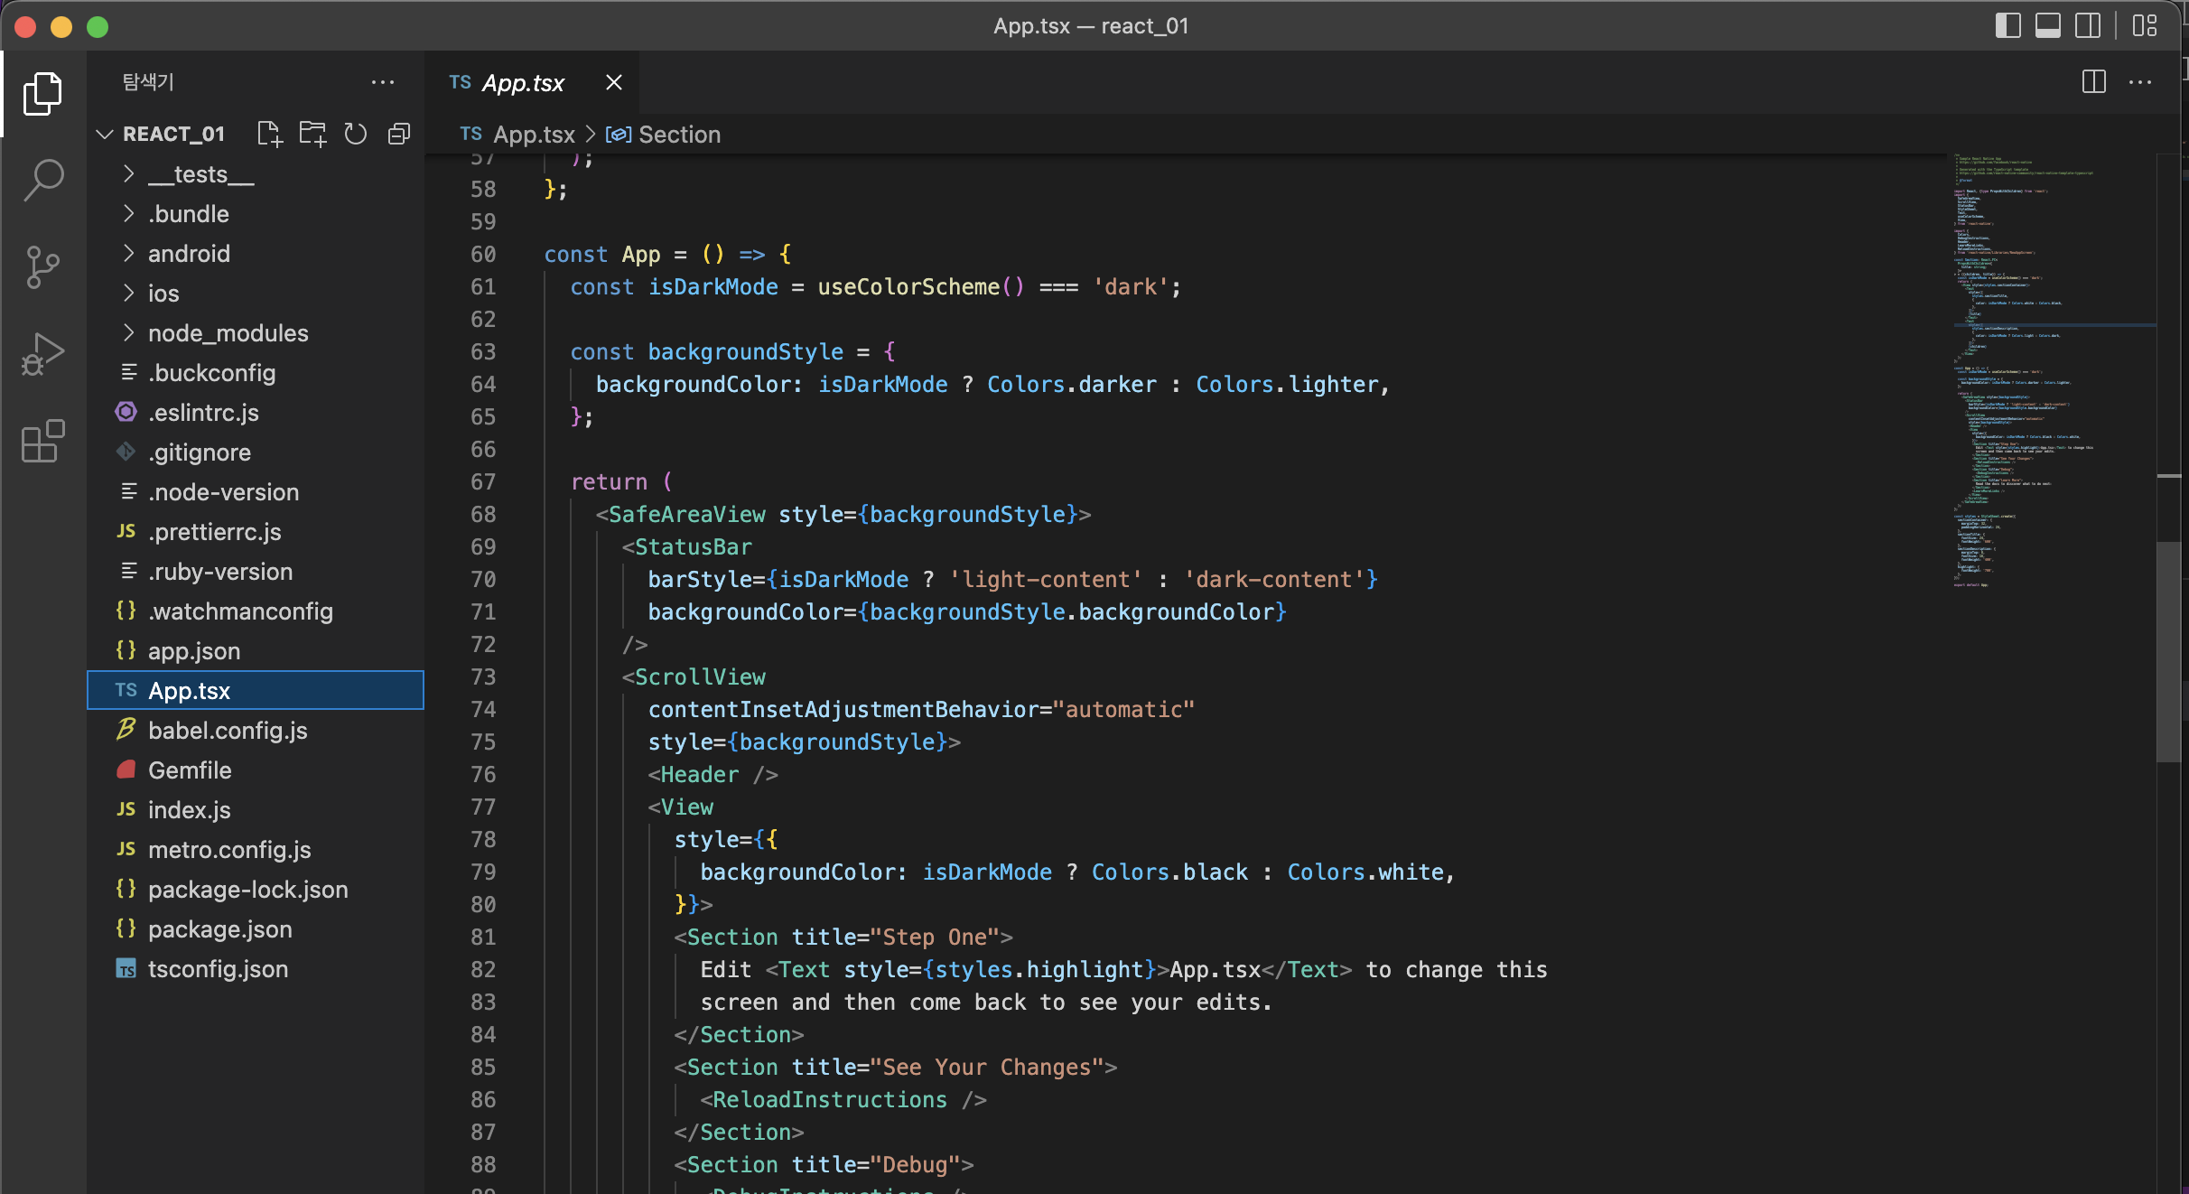The width and height of the screenshot is (2189, 1194).
Task: Toggle the bottom panel visibility
Action: tap(2047, 26)
